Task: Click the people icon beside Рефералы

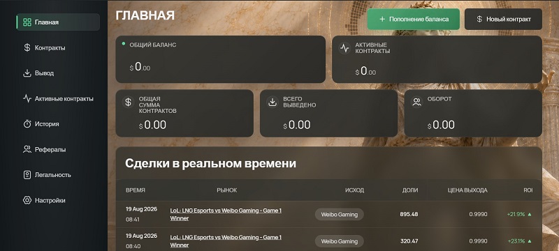Action: 27,149
